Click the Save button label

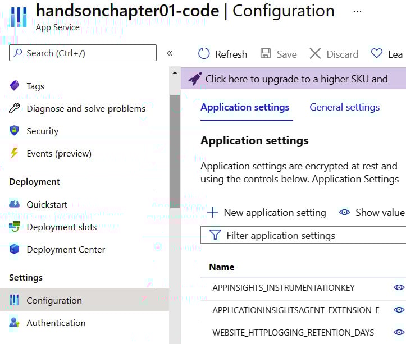[286, 54]
